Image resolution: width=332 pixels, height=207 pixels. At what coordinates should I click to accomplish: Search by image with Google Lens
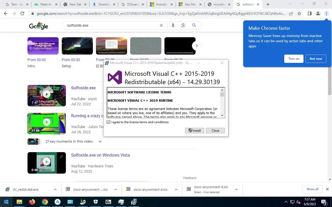click(183, 25)
